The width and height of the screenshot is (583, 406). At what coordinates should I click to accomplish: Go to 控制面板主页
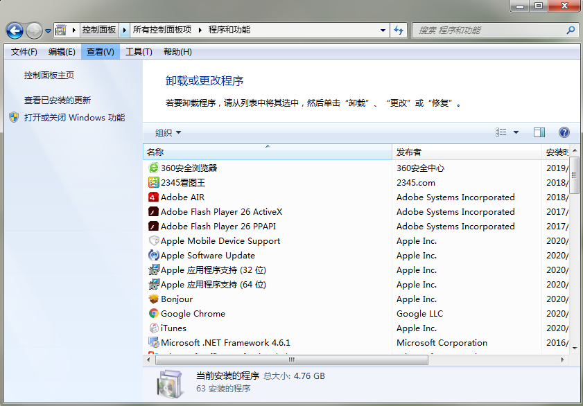[x=49, y=76]
